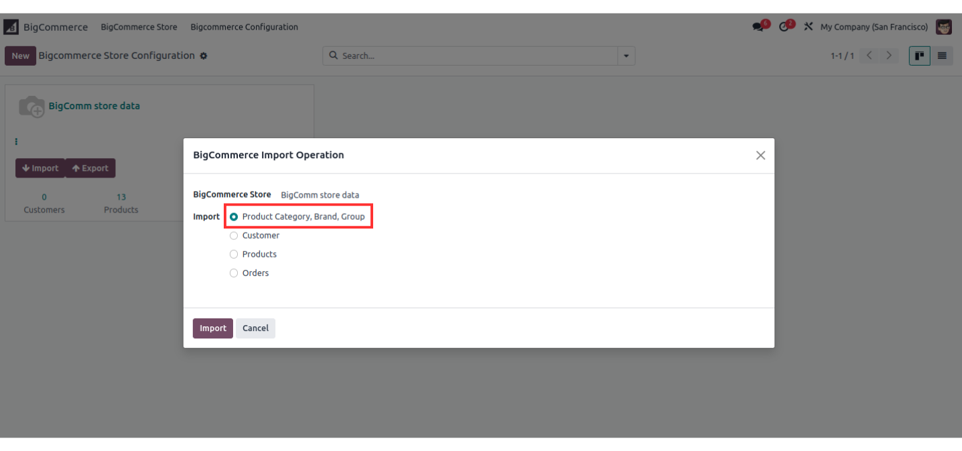962x451 pixels.
Task: Expand the search options dropdown arrow
Action: (626, 56)
